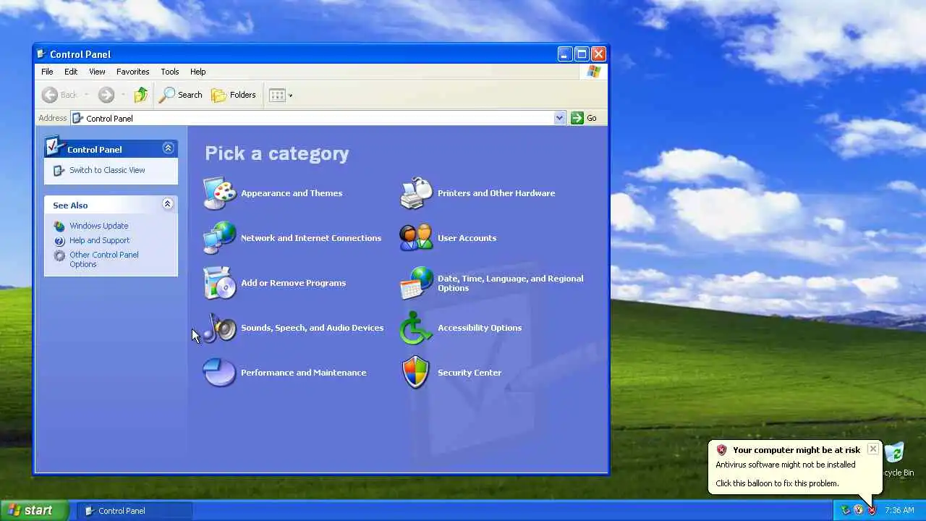
Task: Click the red security alert shield in system tray
Action: coord(872,510)
